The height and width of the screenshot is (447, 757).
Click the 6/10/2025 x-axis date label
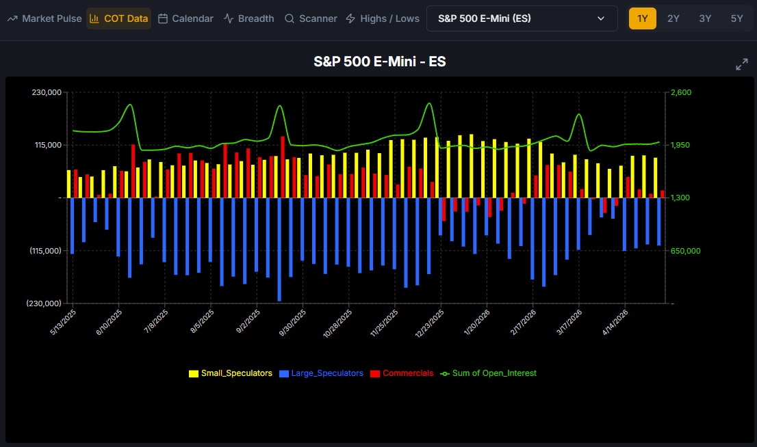click(109, 322)
